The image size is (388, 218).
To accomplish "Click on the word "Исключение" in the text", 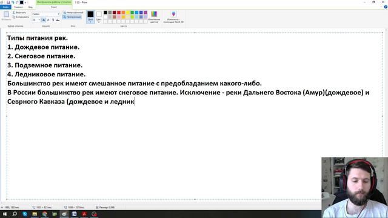I will 200,93.
